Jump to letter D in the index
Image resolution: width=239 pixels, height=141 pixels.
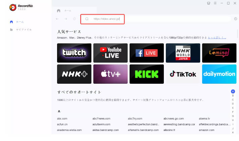point(233,104)
